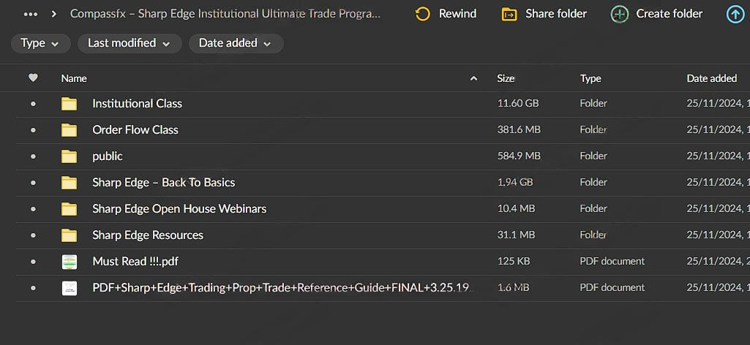Screen dimensions: 750x345
Task: Click the Sharp Edge Resources folder icon
Action: click(x=70, y=235)
